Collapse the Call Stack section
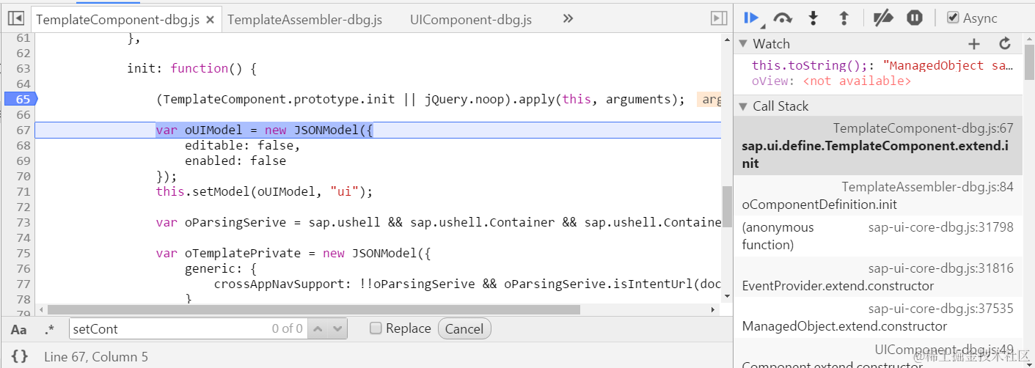Viewport: 1035px width, 368px height. (x=743, y=106)
